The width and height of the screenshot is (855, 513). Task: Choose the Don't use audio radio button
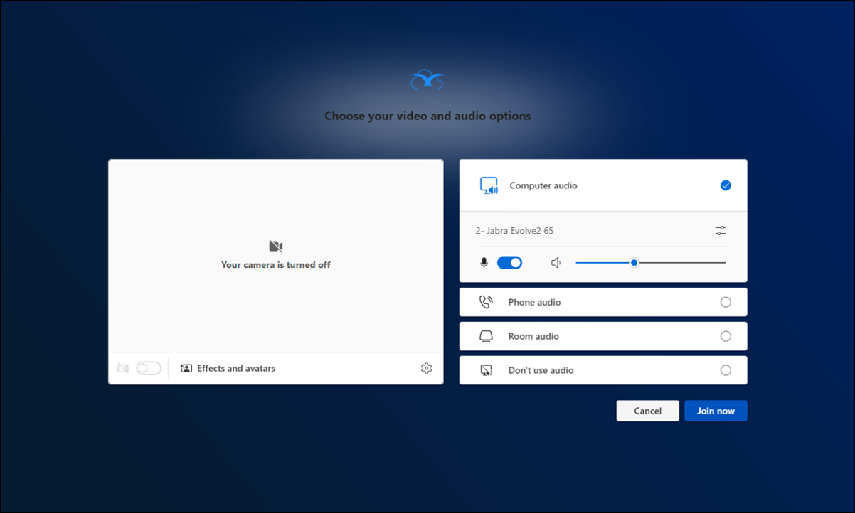point(726,370)
